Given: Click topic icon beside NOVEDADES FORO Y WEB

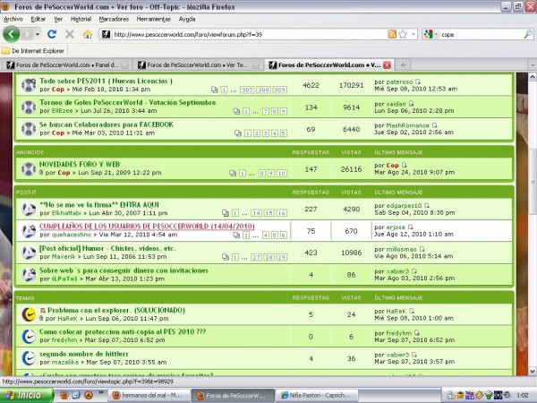Looking at the screenshot, I should (29, 168).
